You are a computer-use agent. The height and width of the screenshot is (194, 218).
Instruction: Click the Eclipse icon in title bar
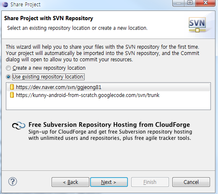pyautogui.click(x=5, y=4)
